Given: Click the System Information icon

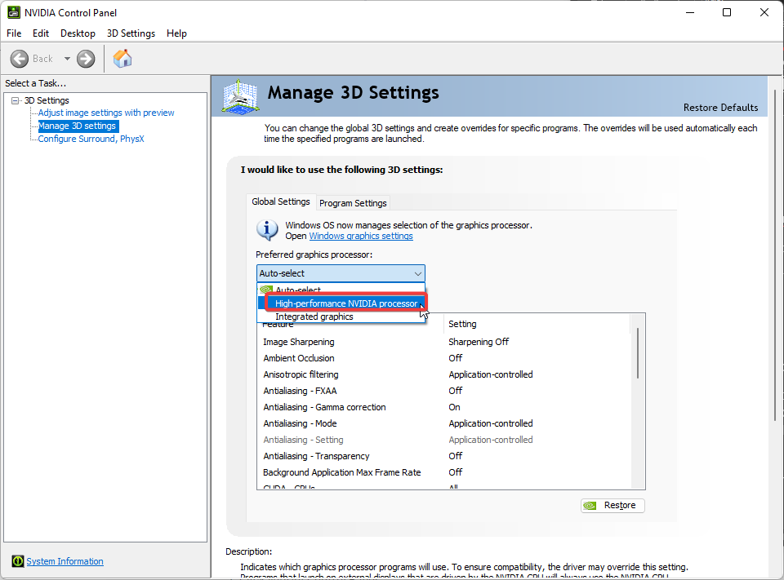Looking at the screenshot, I should coord(17,561).
